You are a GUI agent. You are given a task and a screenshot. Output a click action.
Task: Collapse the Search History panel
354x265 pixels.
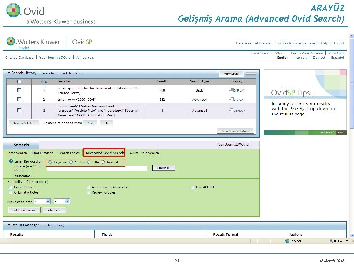pyautogui.click(x=9, y=73)
